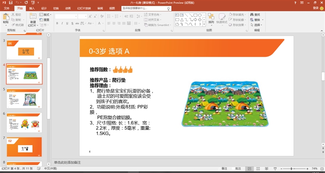Select the triangle shape in shapes gallery
This screenshot has height=173, width=325.
182,19
